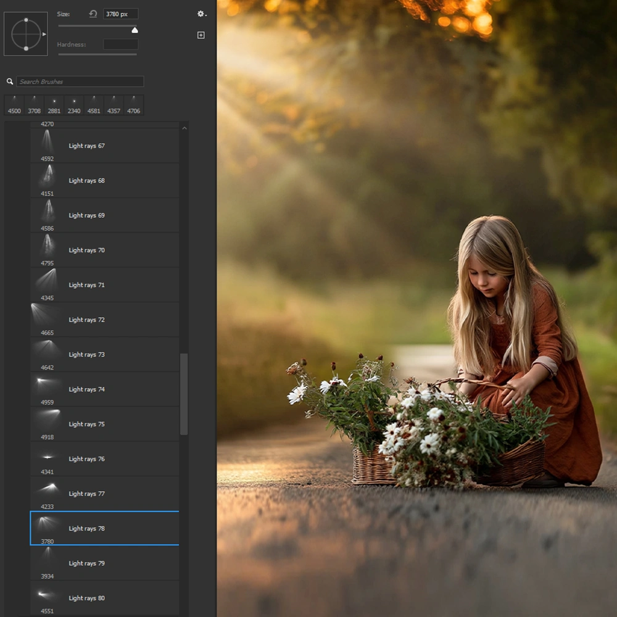Click the brush list scroll-up arrow
This screenshot has width=617, height=617.
click(x=184, y=128)
